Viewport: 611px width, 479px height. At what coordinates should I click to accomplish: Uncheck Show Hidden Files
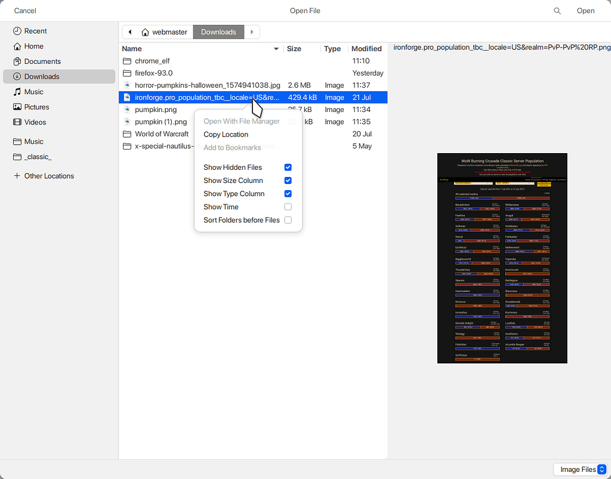tap(288, 167)
